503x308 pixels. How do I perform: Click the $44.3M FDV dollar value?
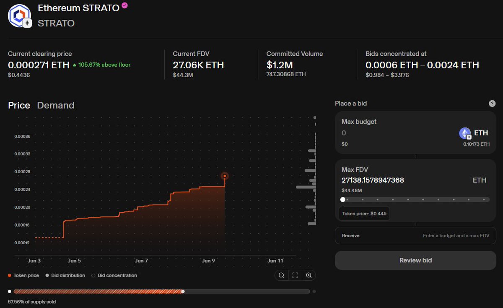coord(184,75)
